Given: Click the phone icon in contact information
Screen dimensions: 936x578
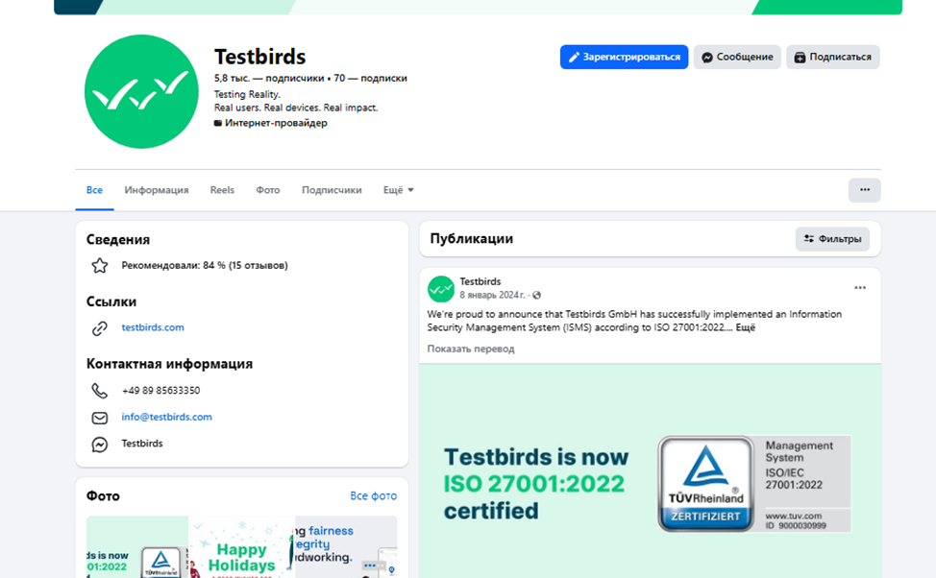Looking at the screenshot, I should coord(100,391).
